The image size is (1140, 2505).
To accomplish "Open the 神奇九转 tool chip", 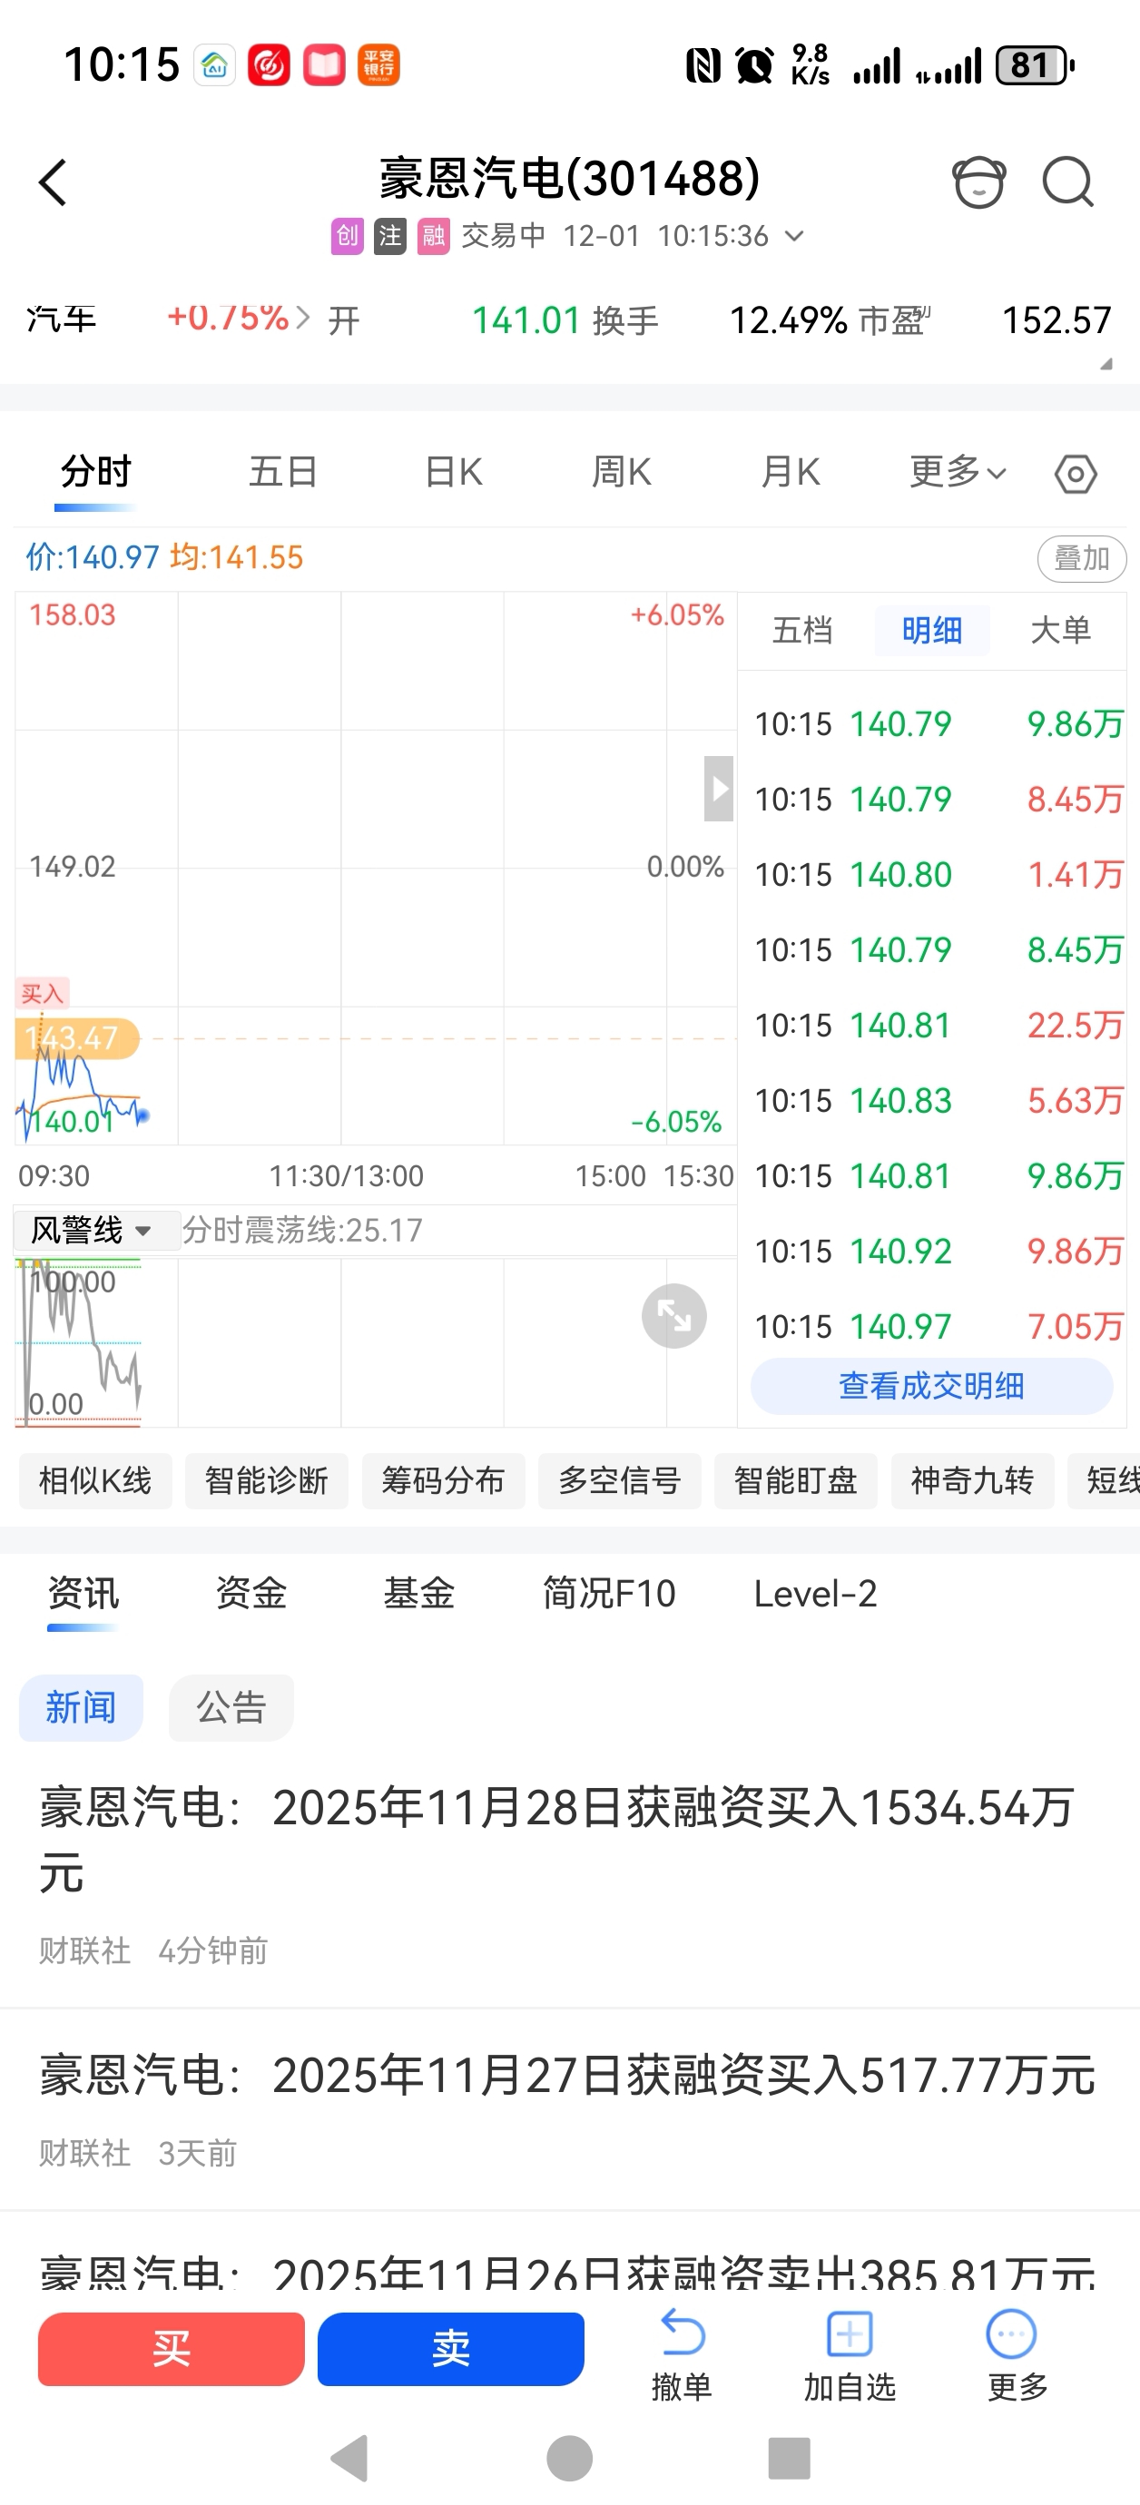I will tap(973, 1481).
